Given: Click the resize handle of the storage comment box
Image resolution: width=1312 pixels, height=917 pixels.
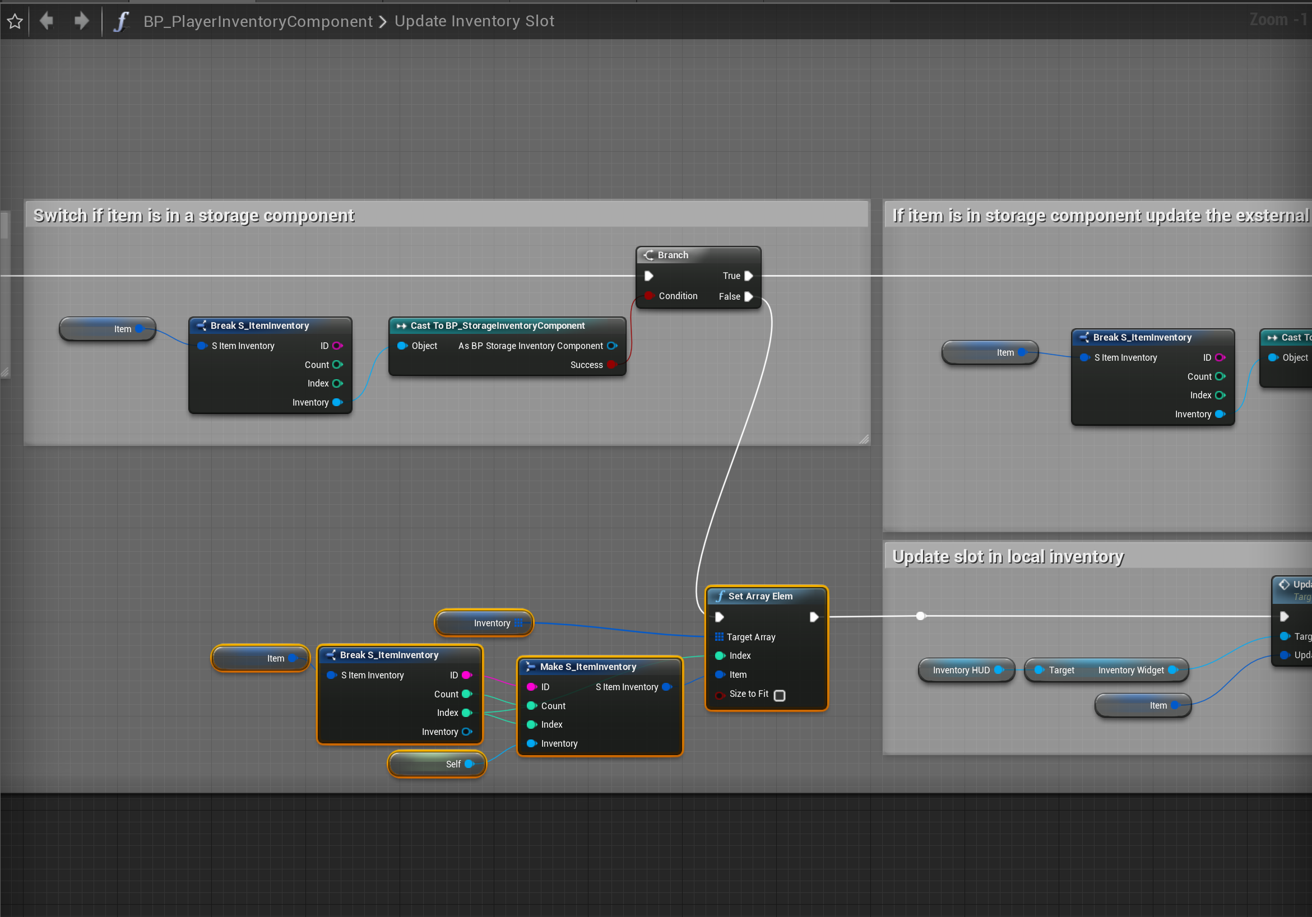Looking at the screenshot, I should (x=864, y=439).
